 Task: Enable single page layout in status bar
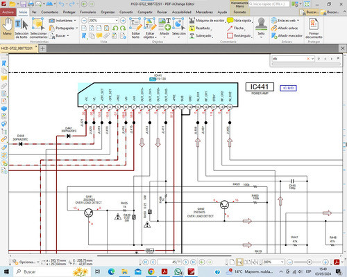[232, 262]
